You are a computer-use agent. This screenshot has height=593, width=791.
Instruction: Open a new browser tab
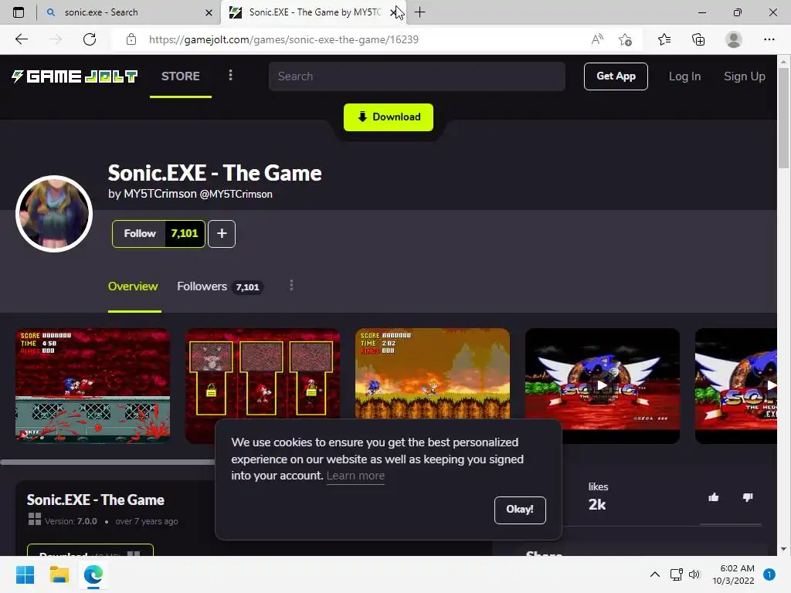click(x=419, y=12)
